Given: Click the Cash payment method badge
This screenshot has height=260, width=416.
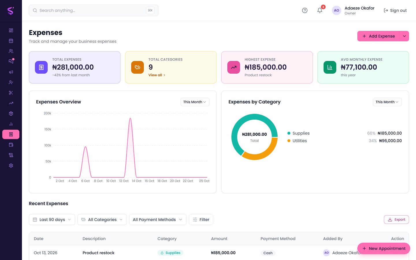Looking at the screenshot, I should point(268,253).
